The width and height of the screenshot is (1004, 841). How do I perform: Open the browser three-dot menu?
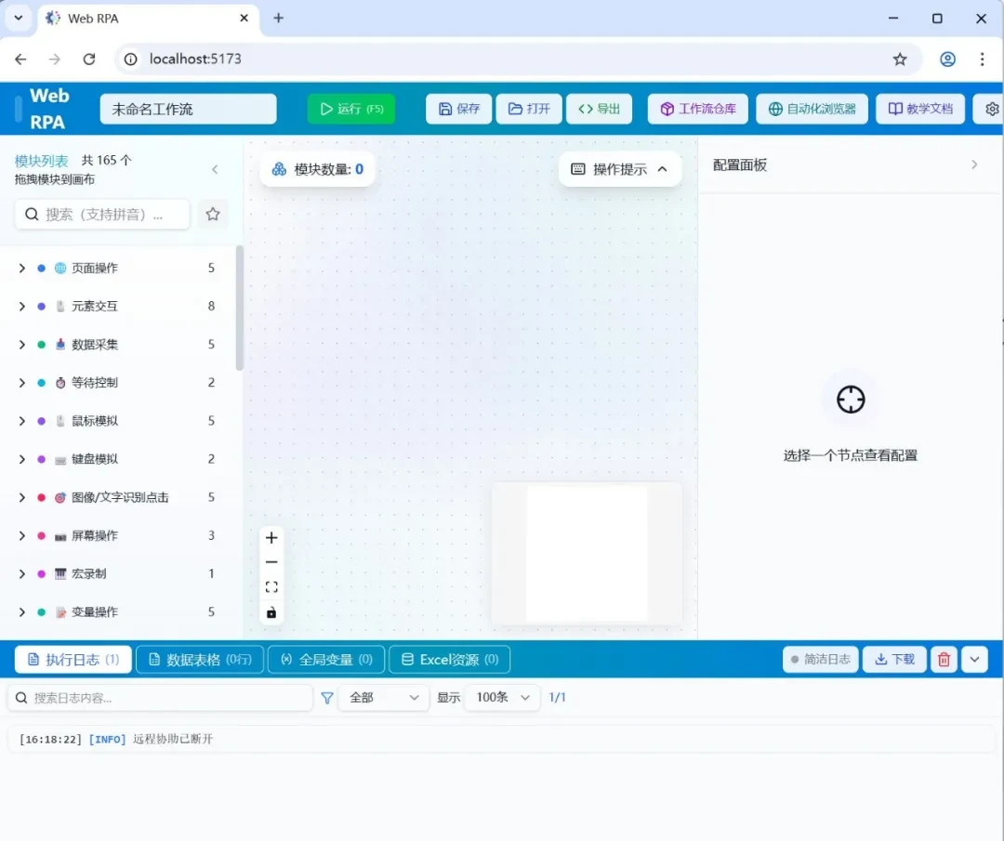click(983, 59)
